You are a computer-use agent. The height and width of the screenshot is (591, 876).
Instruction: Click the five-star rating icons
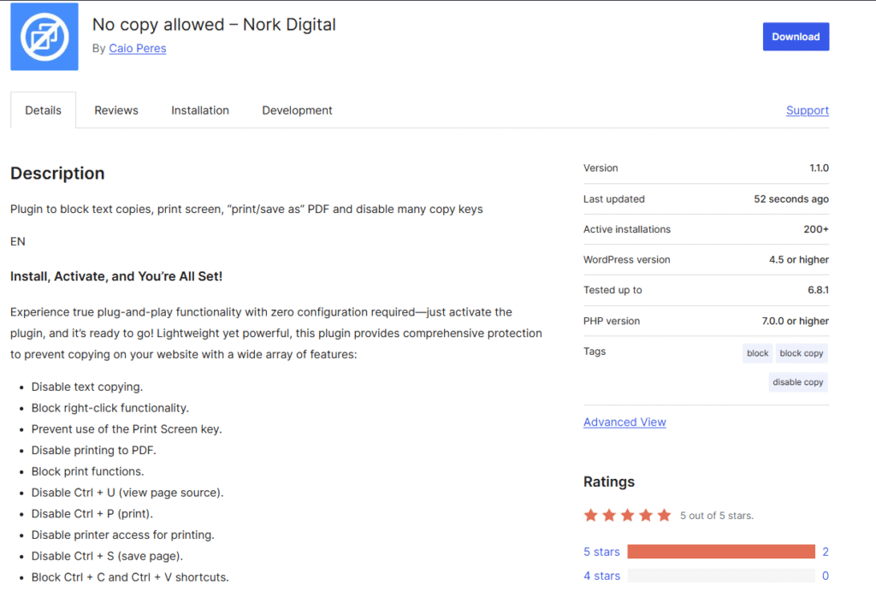pyautogui.click(x=627, y=515)
